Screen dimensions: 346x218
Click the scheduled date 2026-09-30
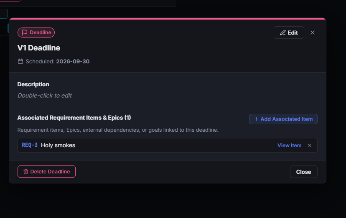pyautogui.click(x=73, y=61)
